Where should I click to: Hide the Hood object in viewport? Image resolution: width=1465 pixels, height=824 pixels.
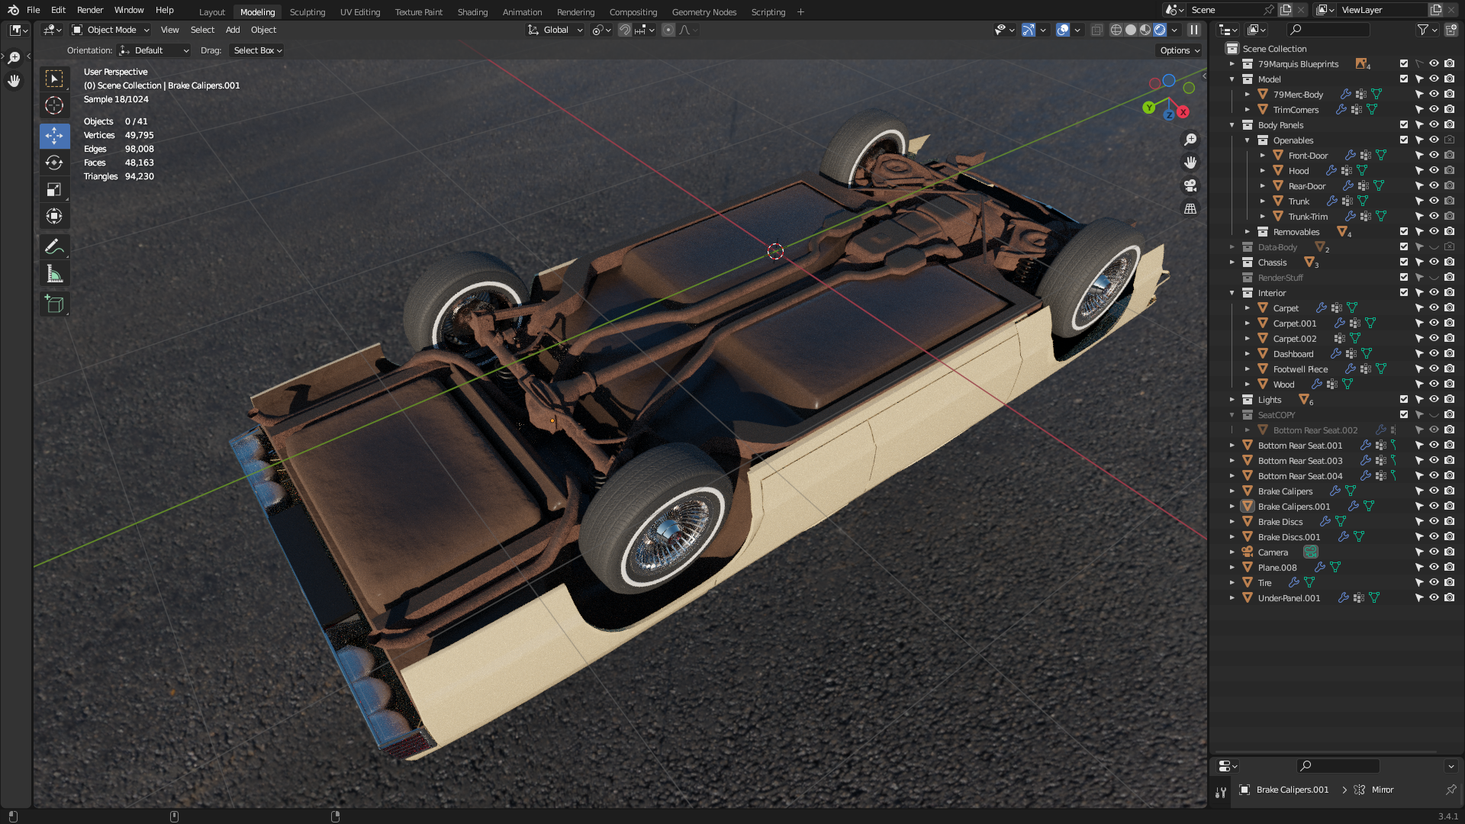tap(1434, 170)
